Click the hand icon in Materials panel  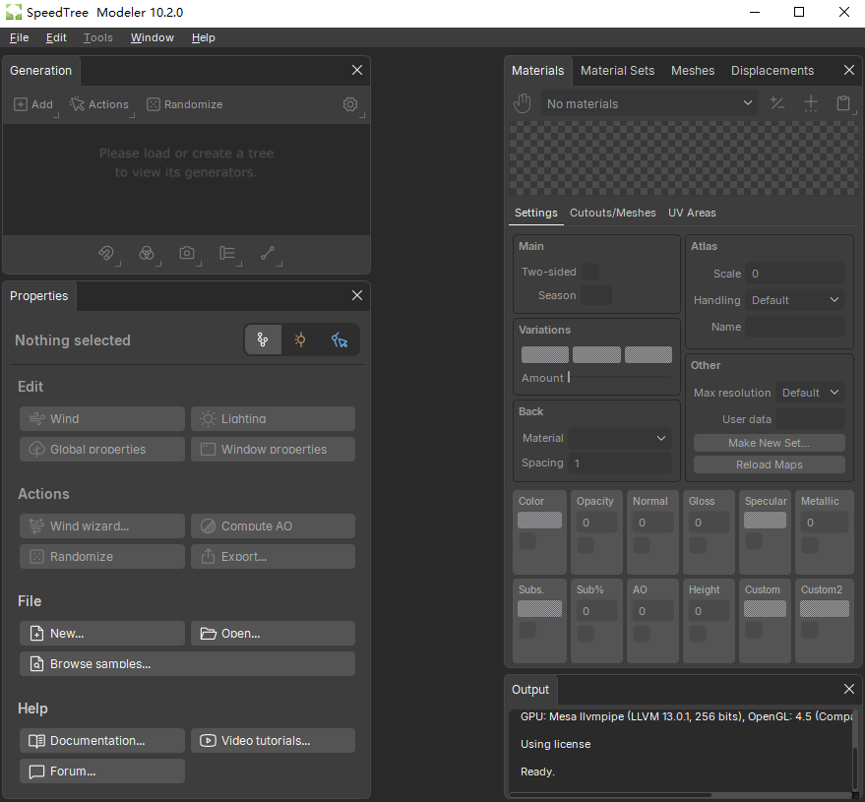pyautogui.click(x=522, y=103)
